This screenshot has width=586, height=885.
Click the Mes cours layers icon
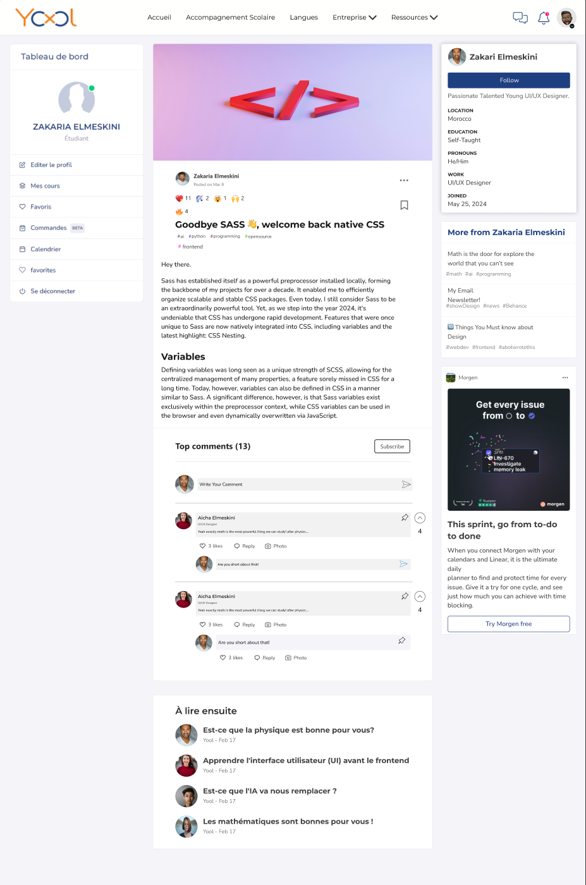click(x=22, y=186)
